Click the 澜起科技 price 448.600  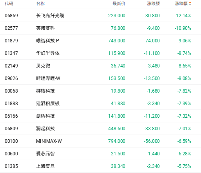pos(117,129)
